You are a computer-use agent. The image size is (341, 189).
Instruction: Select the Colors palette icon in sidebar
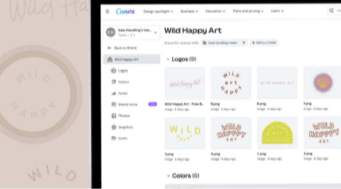pyautogui.click(x=113, y=82)
